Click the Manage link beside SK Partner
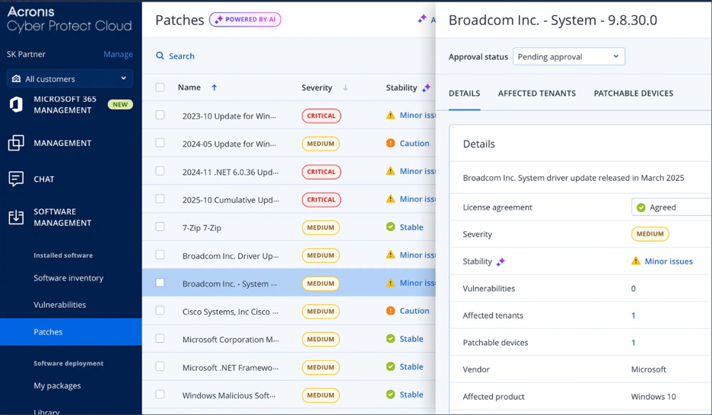The width and height of the screenshot is (712, 415). [118, 55]
